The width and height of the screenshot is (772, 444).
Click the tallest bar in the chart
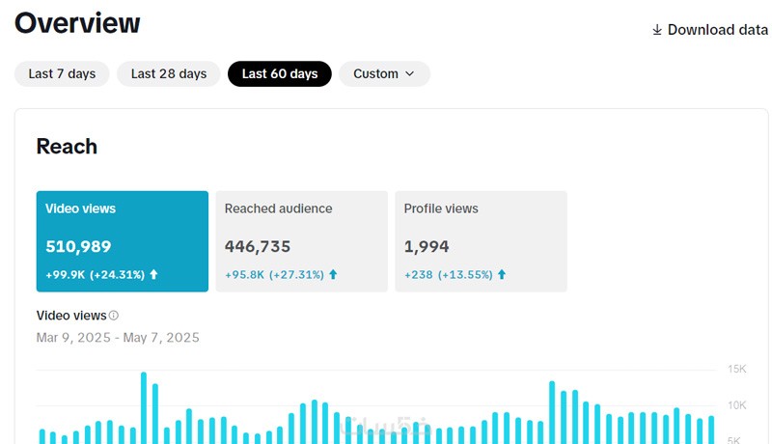144,407
